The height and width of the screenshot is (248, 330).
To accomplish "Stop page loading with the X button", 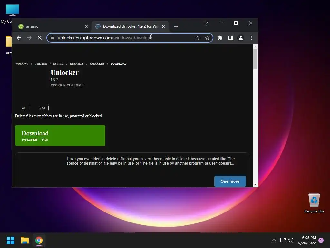I will pyautogui.click(x=40, y=38).
